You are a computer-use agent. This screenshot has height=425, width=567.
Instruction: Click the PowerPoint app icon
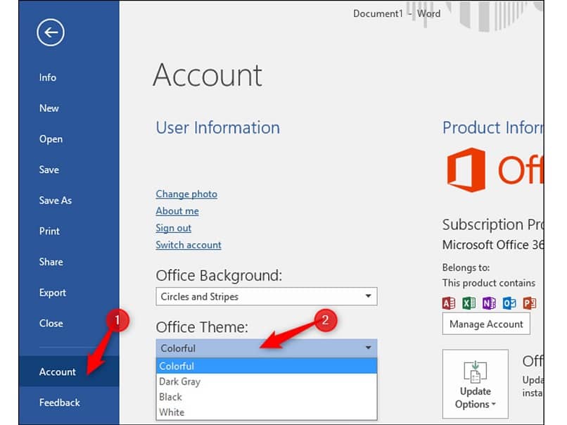530,303
